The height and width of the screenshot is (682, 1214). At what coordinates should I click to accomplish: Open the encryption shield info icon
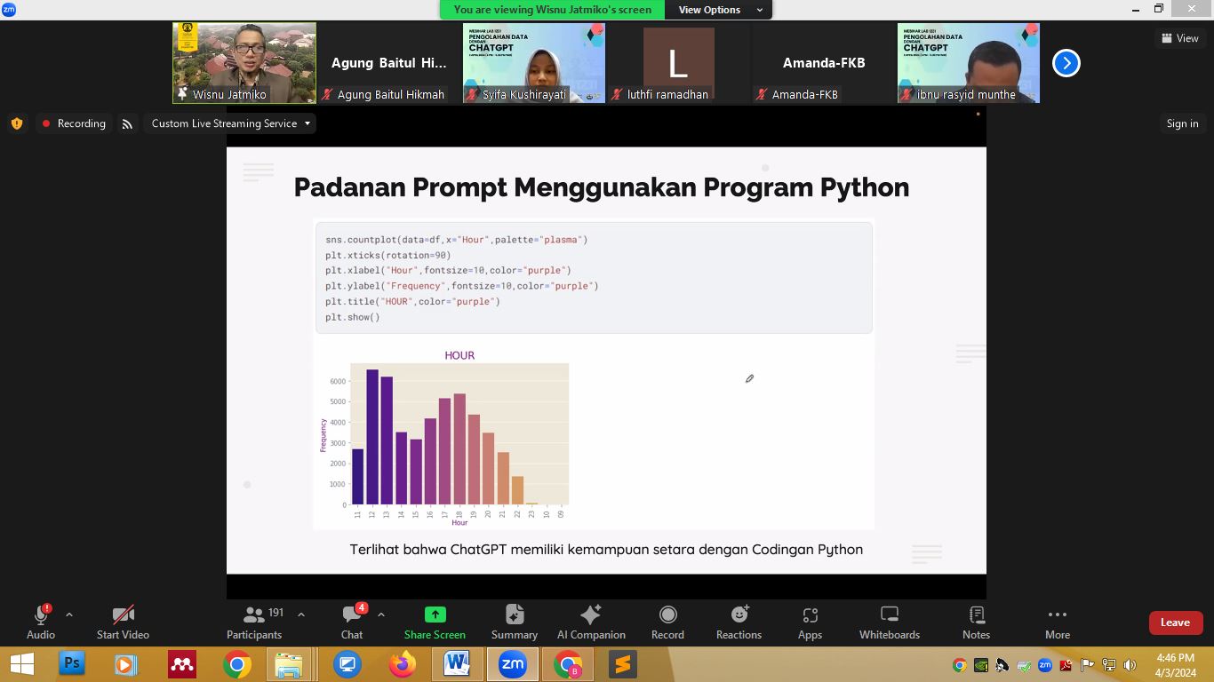(16, 123)
